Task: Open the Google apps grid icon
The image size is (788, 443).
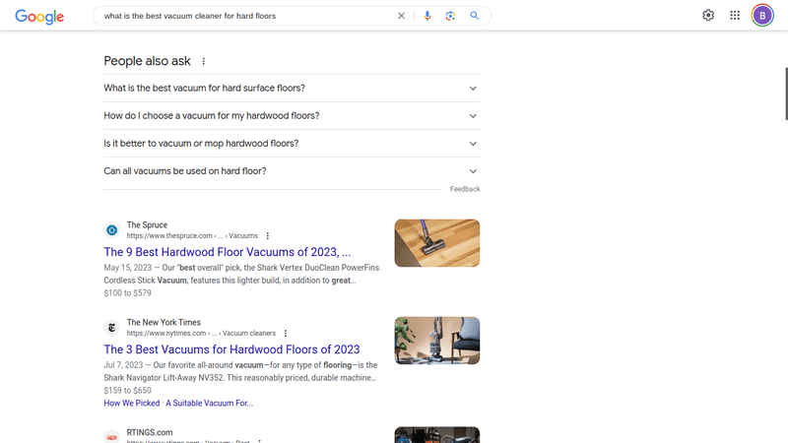Action: (x=735, y=16)
